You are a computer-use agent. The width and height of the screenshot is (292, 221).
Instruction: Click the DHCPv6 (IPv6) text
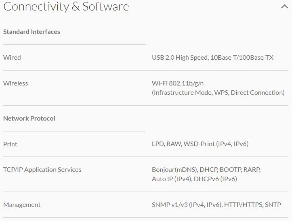(x=215, y=179)
